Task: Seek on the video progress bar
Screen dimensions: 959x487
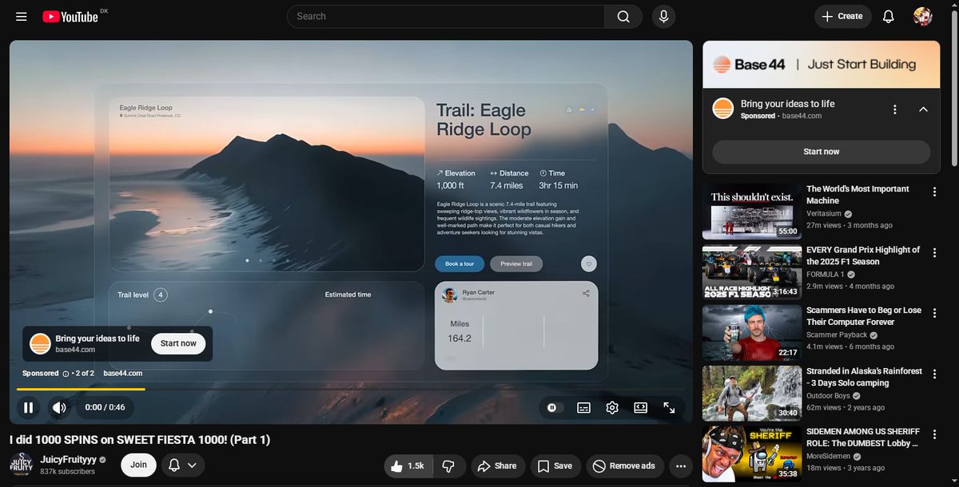Action: pyautogui.click(x=351, y=390)
